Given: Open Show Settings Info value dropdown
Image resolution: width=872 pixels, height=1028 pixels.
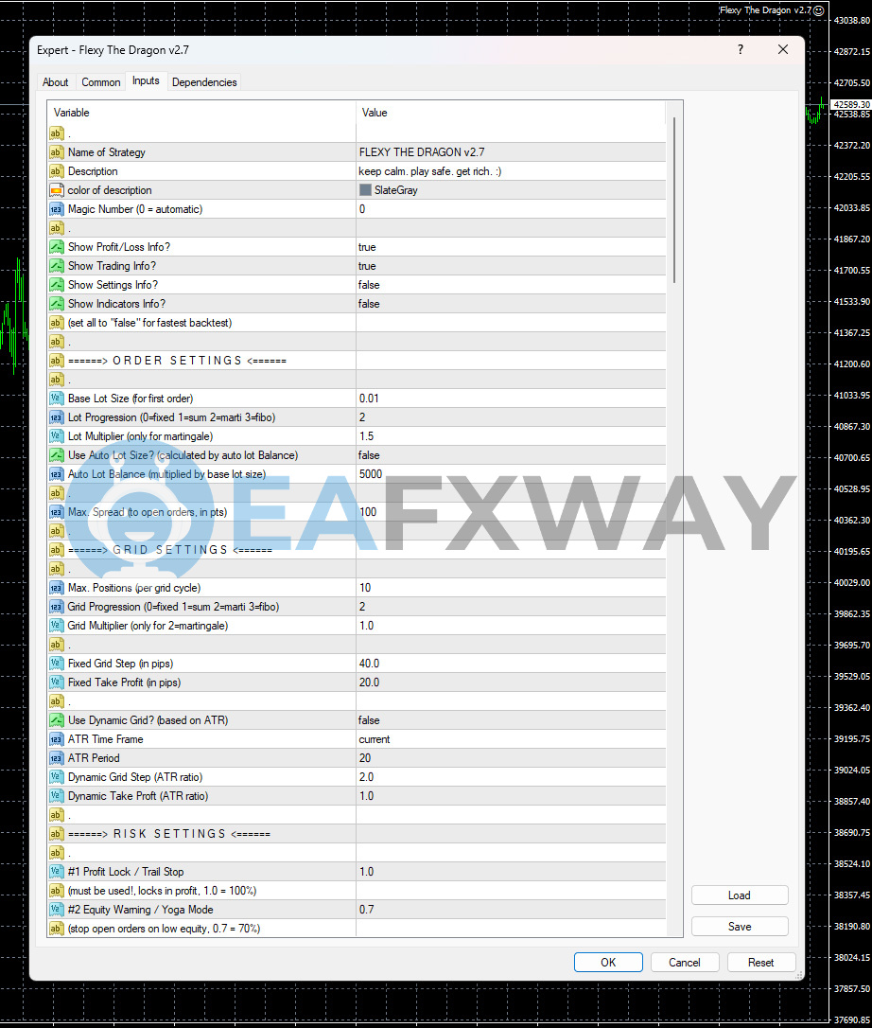Looking at the screenshot, I should 511,285.
